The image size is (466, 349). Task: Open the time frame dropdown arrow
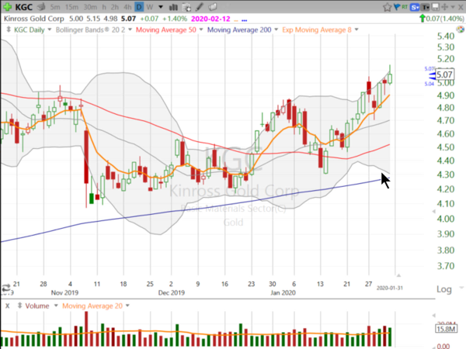(161, 7)
